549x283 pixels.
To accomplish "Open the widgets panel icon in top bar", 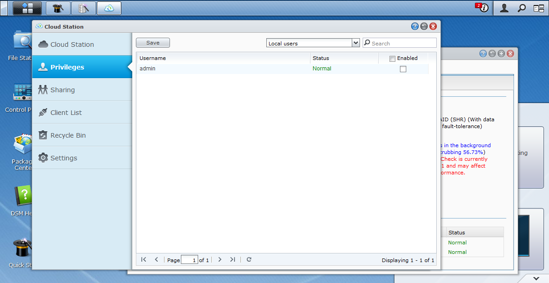I will pyautogui.click(x=539, y=8).
